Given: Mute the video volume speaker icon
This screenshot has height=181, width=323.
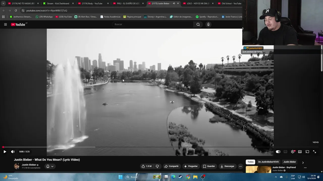Looking at the screenshot, I should [x=13, y=152].
